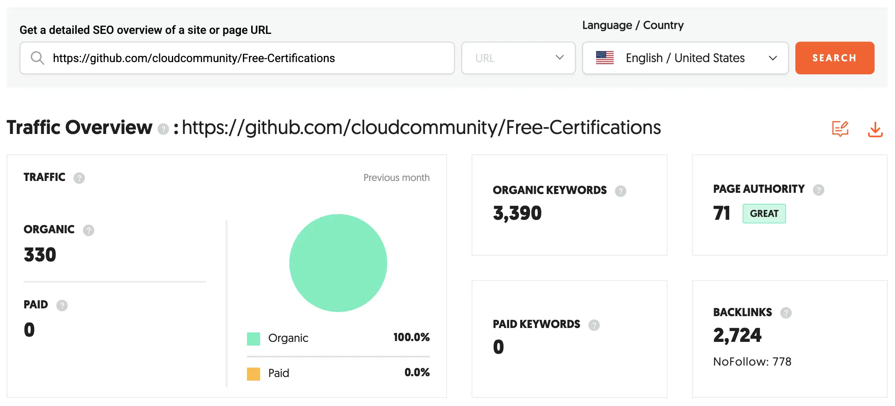Viewport: 895px width, 406px height.
Task: Click the GREAT page authority badge
Action: (x=764, y=214)
